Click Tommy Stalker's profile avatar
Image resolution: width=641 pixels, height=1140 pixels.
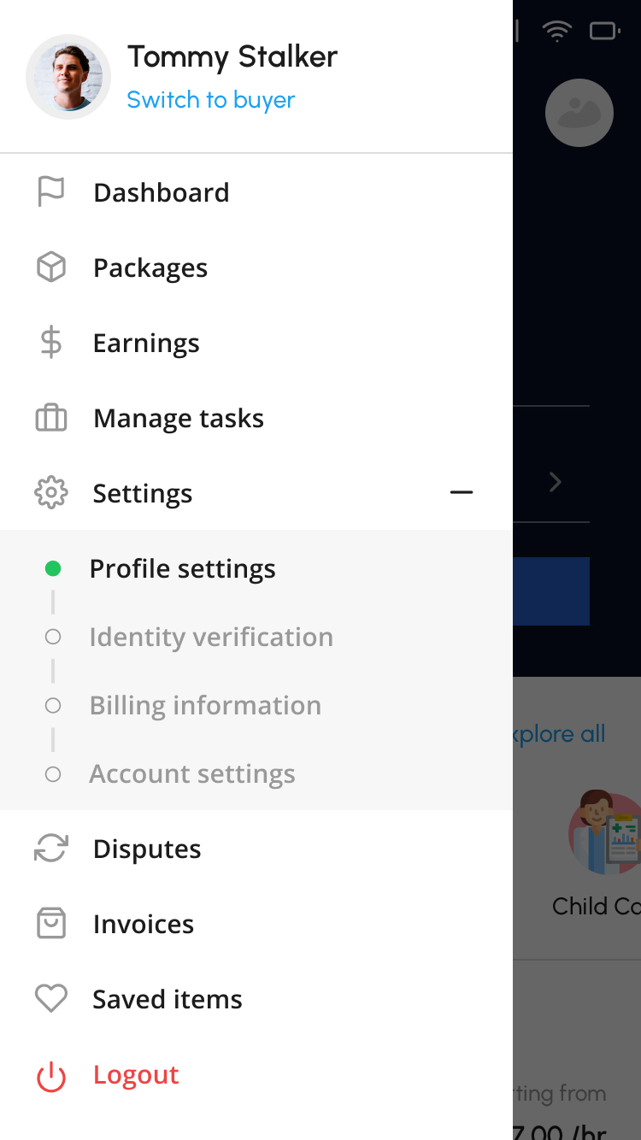[x=68, y=77]
